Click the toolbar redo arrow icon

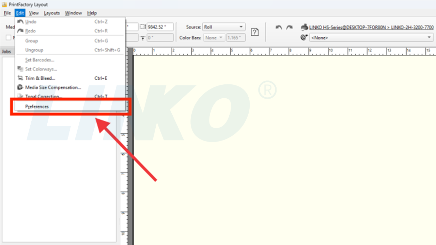tap(289, 27)
